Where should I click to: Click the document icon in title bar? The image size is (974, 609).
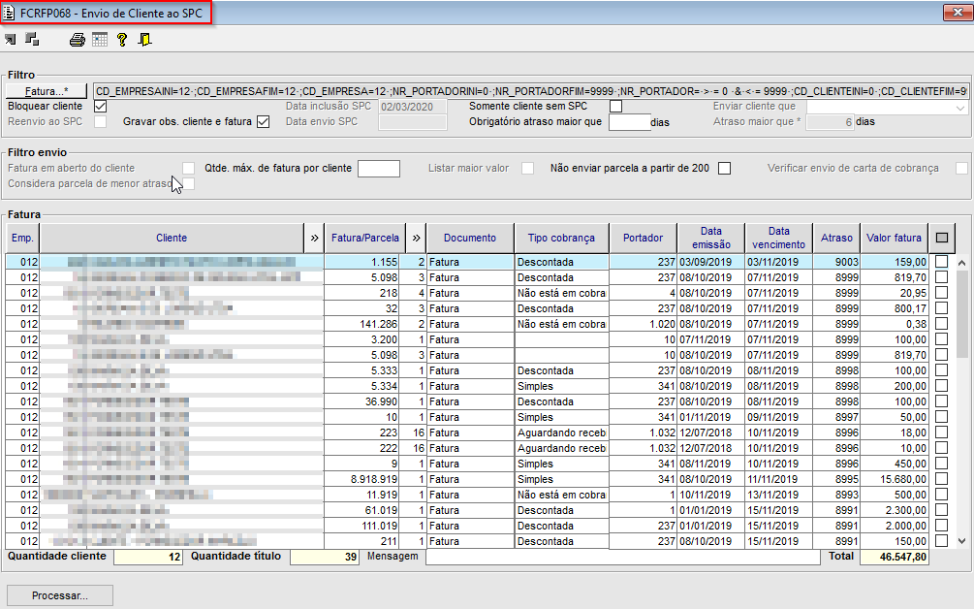click(x=10, y=13)
